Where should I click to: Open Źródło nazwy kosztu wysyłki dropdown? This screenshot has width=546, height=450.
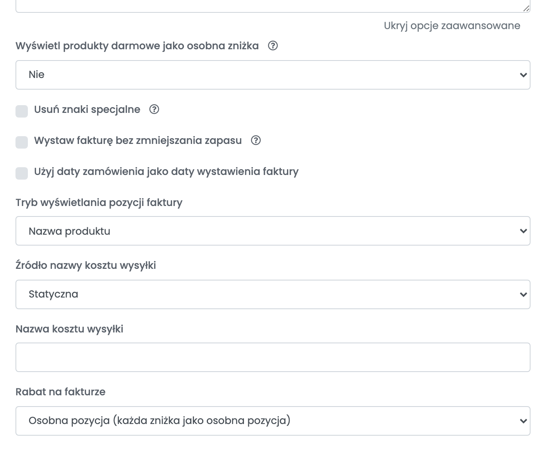[273, 294]
